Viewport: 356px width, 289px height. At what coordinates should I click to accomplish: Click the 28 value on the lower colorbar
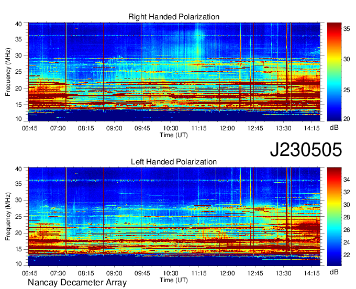pos(347,217)
